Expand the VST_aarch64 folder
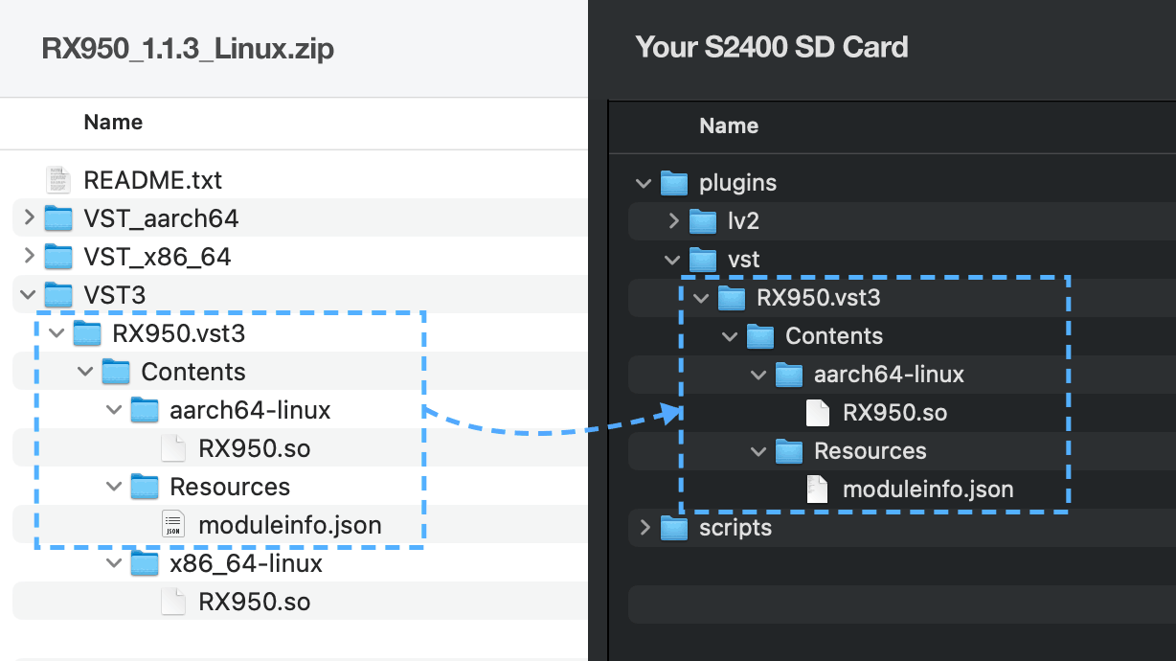 click(x=28, y=218)
